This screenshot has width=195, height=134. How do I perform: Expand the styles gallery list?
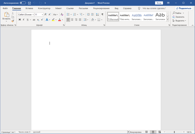click(x=168, y=20)
